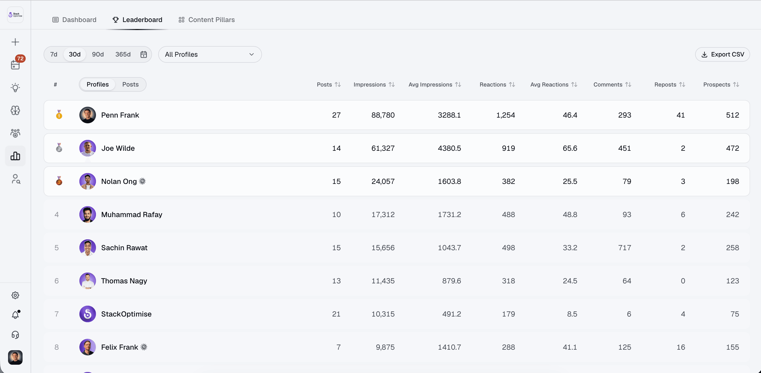
Task: Sort by Comments column arrows
Action: (628, 85)
